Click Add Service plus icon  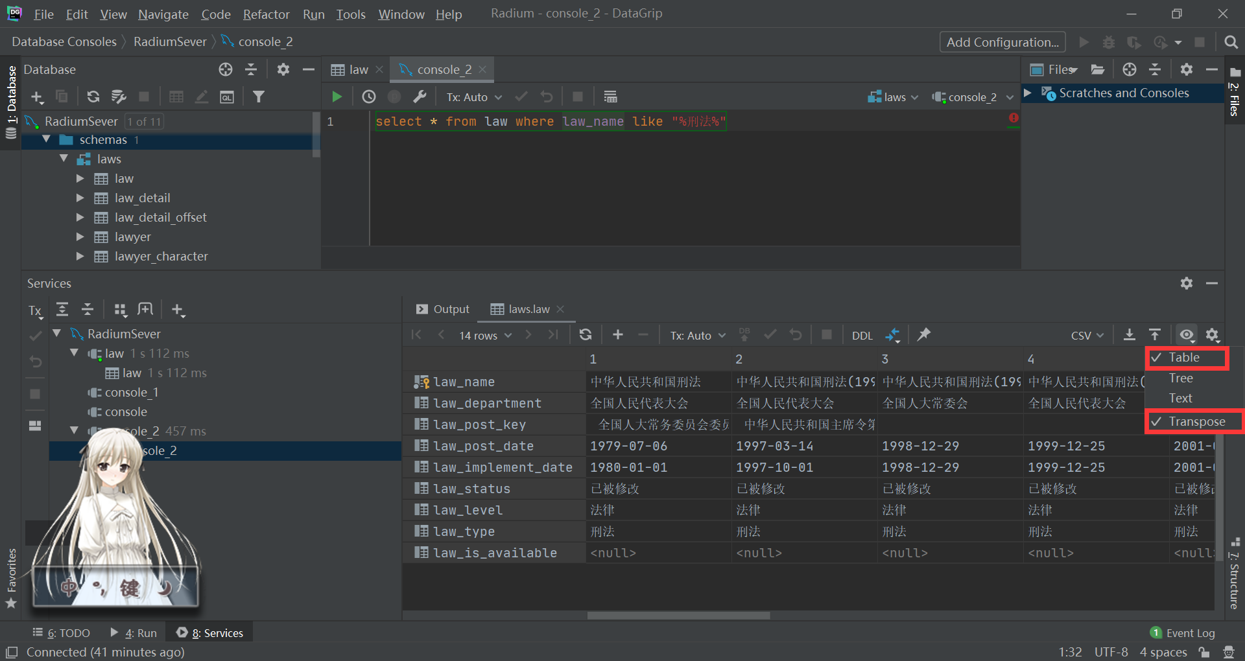point(178,310)
